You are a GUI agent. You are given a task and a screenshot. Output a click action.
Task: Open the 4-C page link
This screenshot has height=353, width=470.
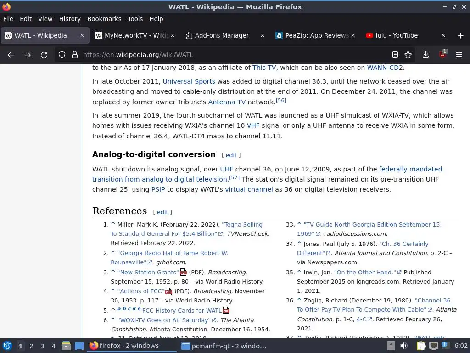coord(362,319)
